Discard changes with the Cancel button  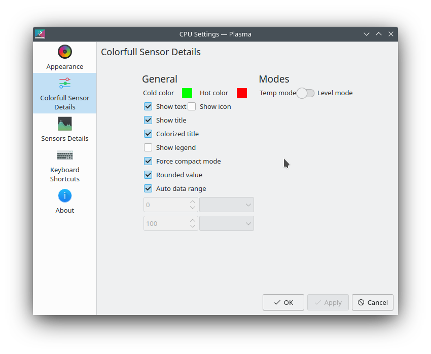point(373,302)
